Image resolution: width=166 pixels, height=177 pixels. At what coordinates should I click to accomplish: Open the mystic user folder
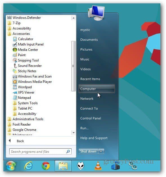point(85,30)
